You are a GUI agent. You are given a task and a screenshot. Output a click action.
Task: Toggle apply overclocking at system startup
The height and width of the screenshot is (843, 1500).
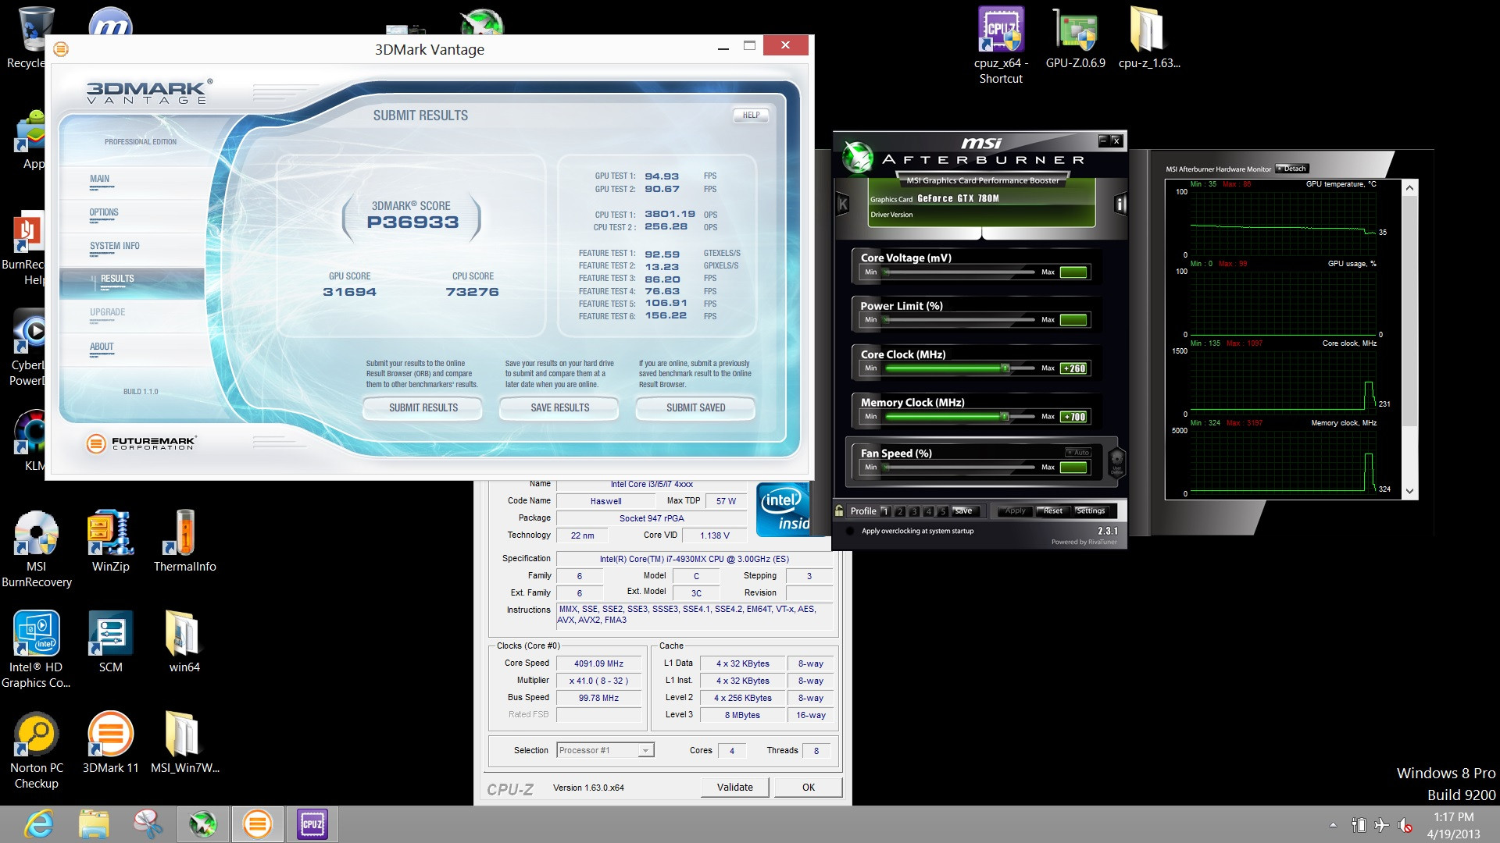coord(850,531)
